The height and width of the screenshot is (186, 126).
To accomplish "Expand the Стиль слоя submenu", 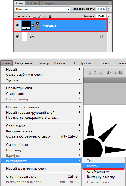I will click(x=80, y=93).
